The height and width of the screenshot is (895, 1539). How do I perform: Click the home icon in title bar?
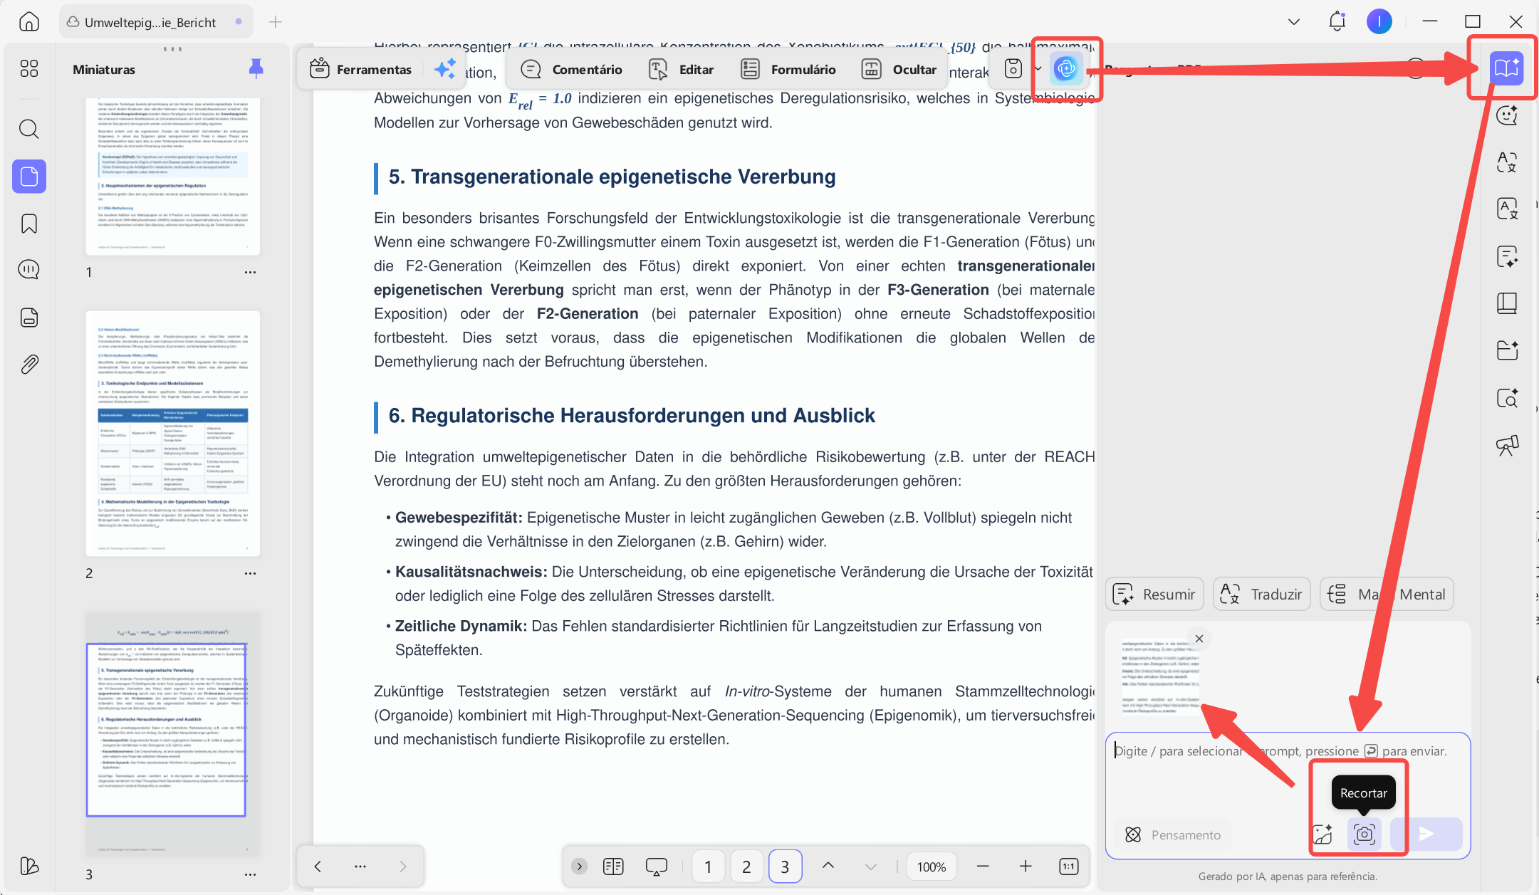coord(29,21)
